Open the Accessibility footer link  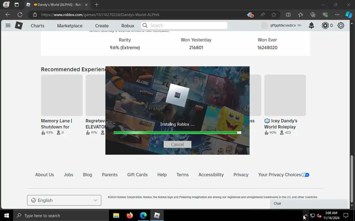click(x=211, y=175)
